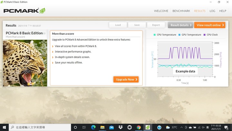Click OneDrive cloud tray icon
The width and height of the screenshot is (232, 131).
190,127
